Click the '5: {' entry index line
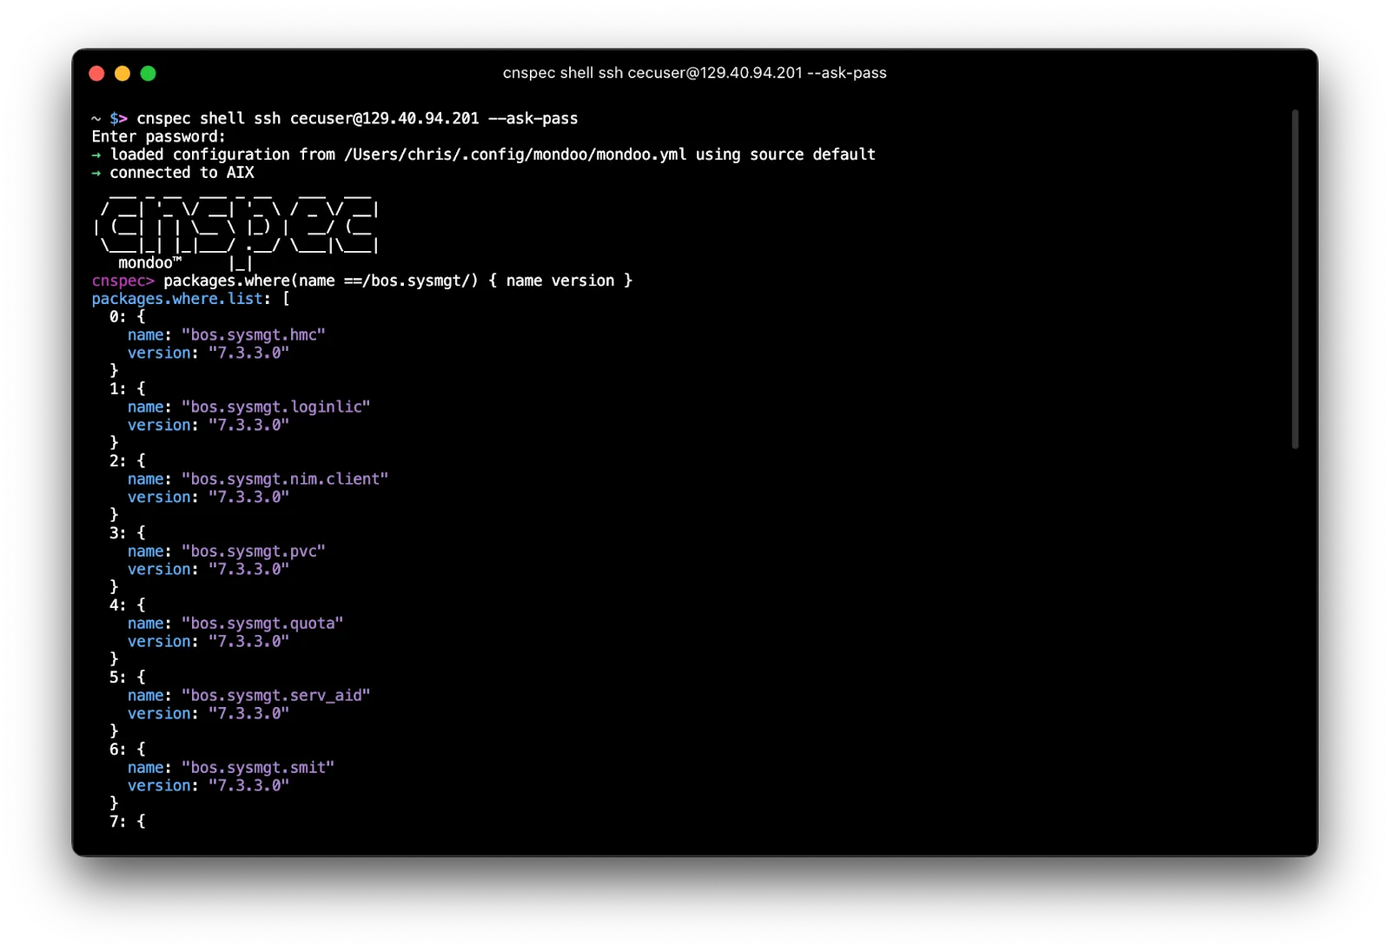This screenshot has height=952, width=1390. (x=128, y=678)
